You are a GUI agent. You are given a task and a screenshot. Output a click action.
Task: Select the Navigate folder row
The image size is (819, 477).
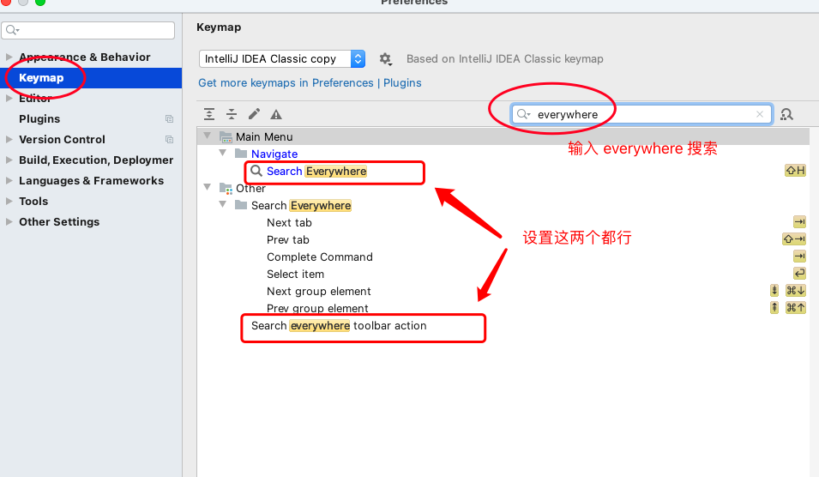click(x=274, y=154)
